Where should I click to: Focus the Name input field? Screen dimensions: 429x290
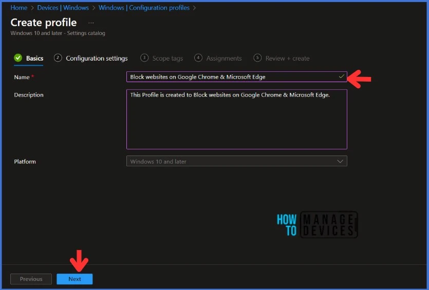(237, 77)
